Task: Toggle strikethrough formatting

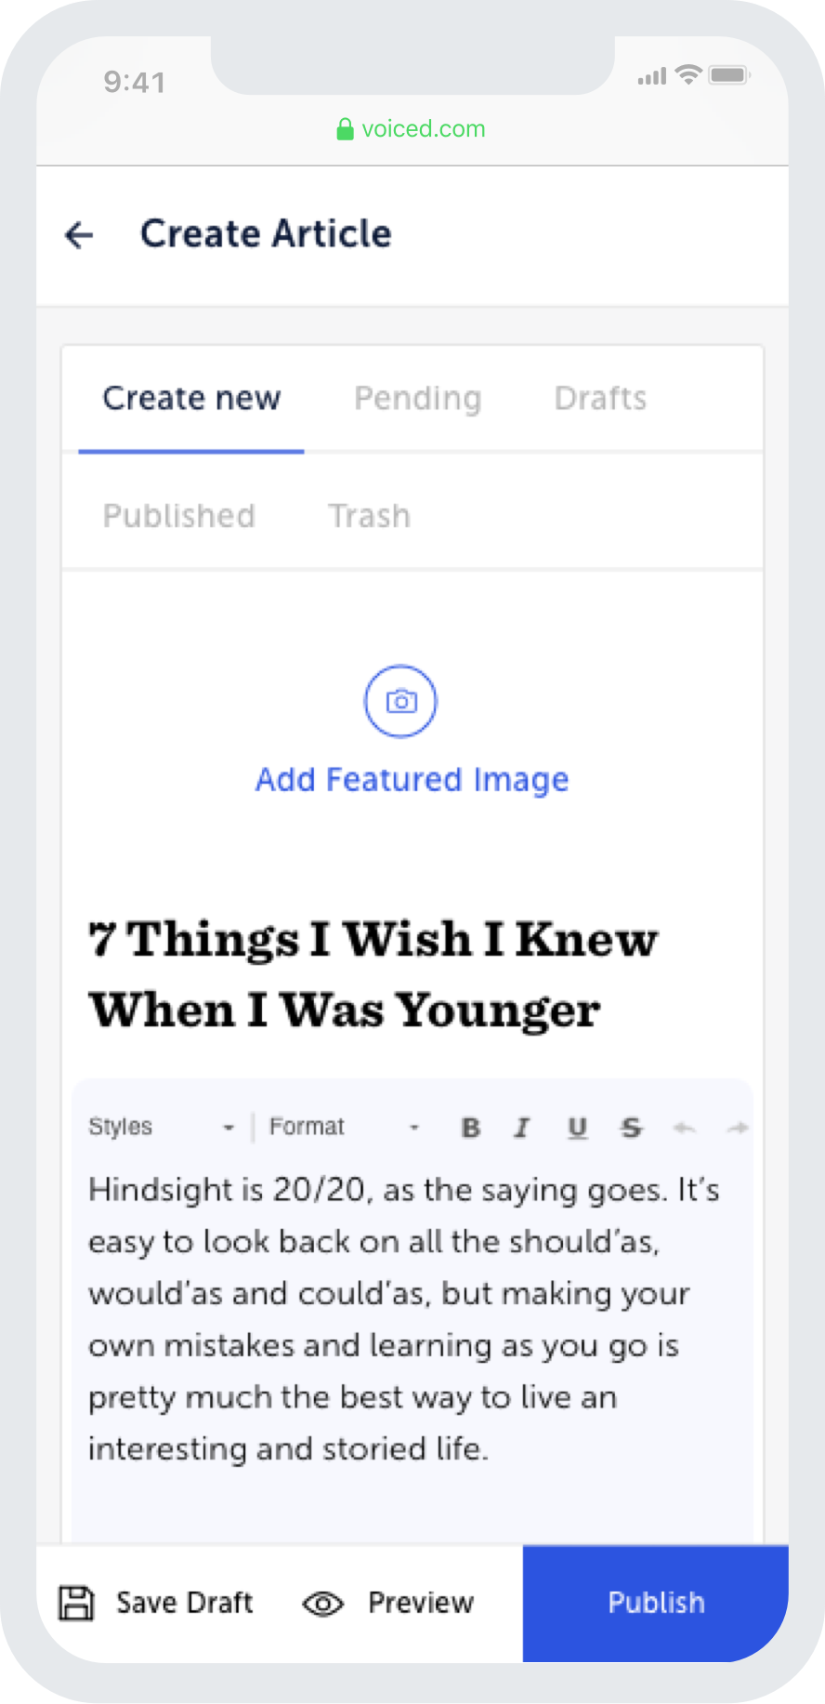Action: coord(632,1128)
